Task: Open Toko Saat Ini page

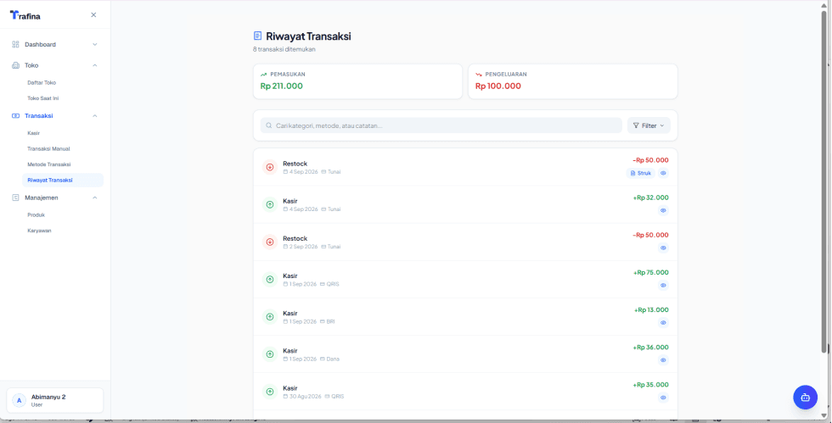Action: point(43,98)
